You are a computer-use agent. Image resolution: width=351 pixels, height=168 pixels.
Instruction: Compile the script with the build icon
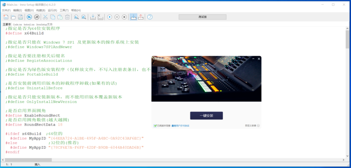pos(93,17)
